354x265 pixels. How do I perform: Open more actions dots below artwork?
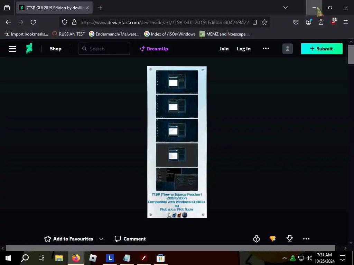306,239
